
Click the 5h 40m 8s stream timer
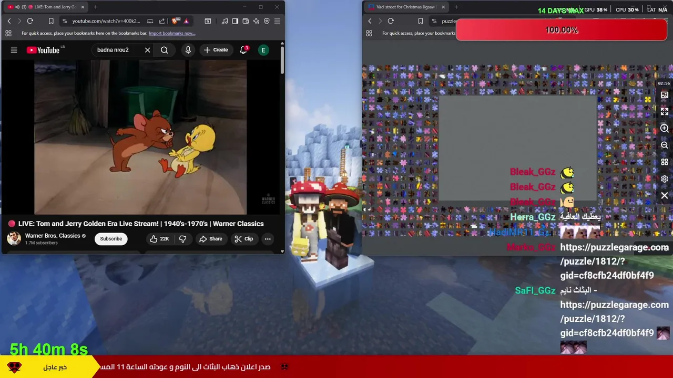pos(49,349)
